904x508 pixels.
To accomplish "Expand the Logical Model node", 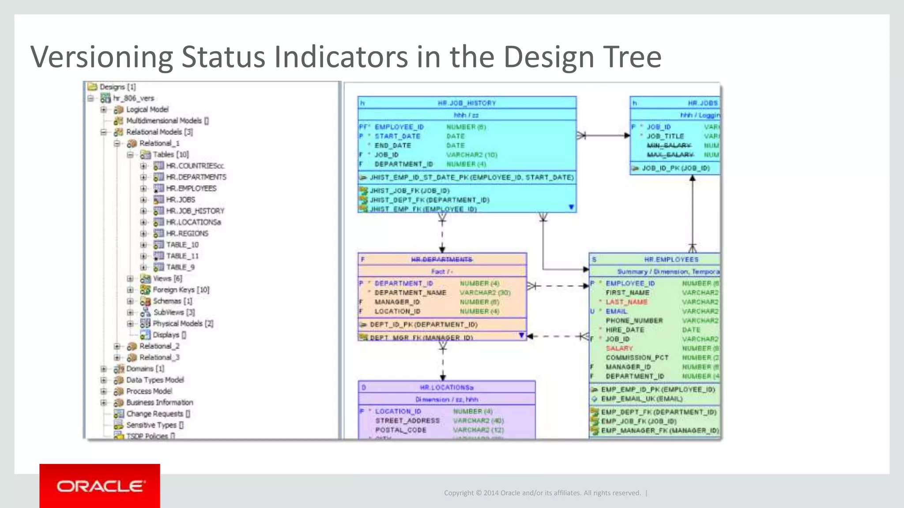I will (104, 109).
